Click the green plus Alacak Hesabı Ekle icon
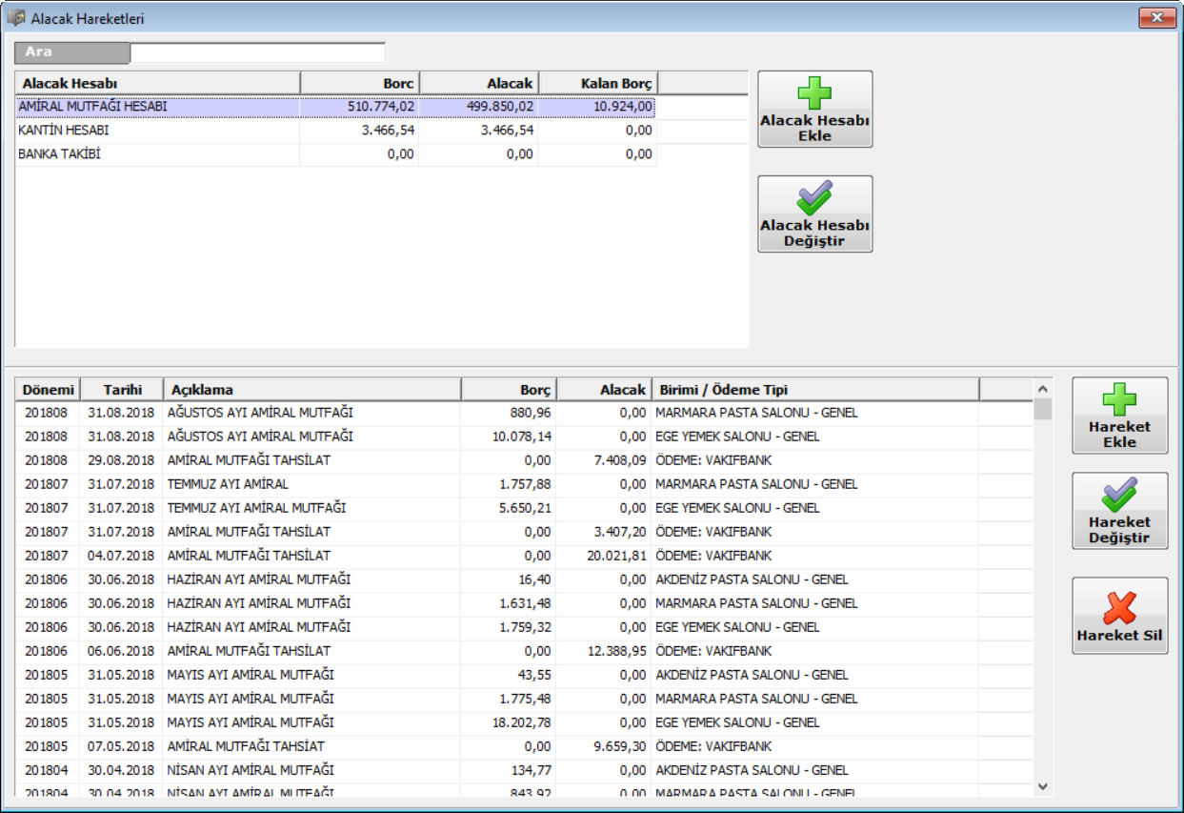This screenshot has height=813, width=1184. (814, 94)
